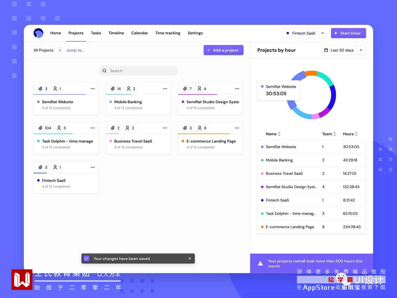This screenshot has height=298, width=397.
Task: Open the Business Travel SaaS card's three-dot menu
Action: point(165,128)
